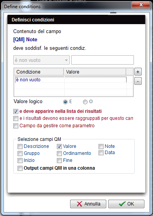Click the plus button to add condition
Screen dimensions: 153x216
138,72
